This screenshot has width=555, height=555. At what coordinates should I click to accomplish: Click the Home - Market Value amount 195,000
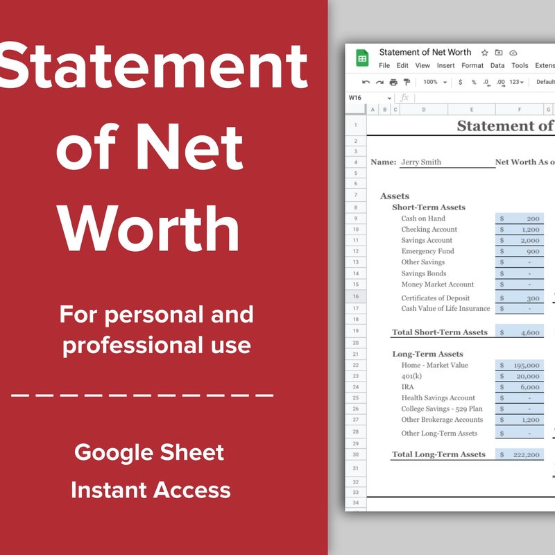click(519, 366)
